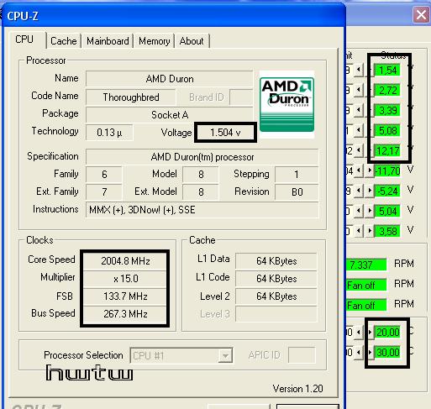Click the L1 Data cache value
Image resolution: width=431 pixels, height=409 pixels.
tap(276, 261)
